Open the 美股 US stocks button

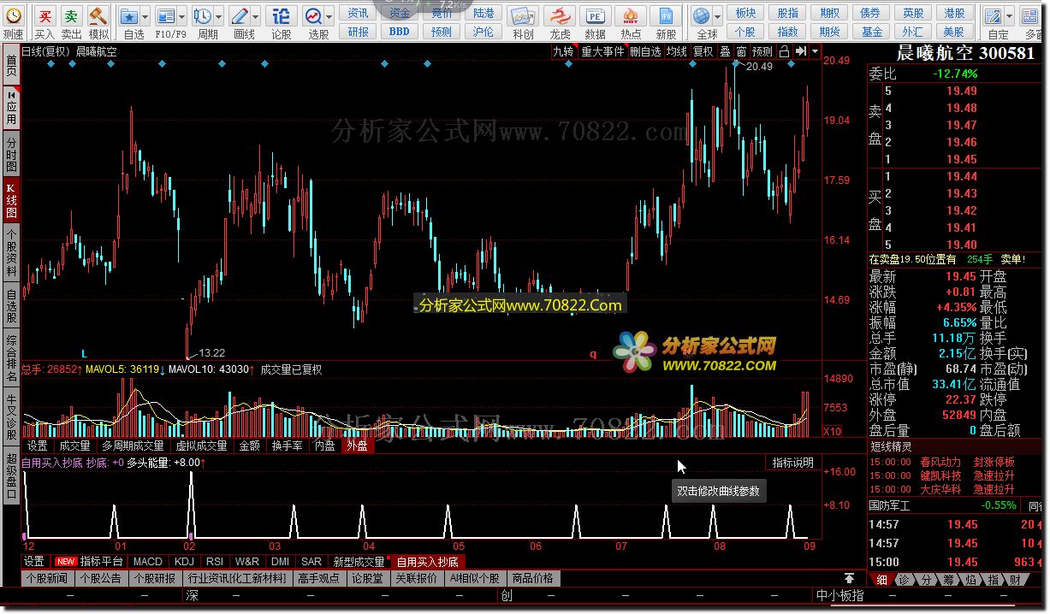pos(954,32)
